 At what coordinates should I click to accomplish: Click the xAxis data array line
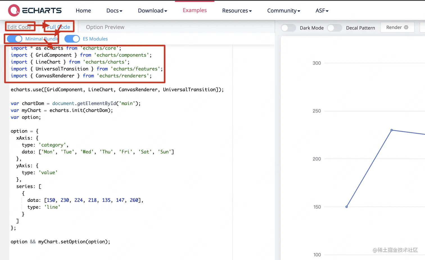pos(98,152)
